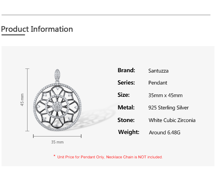The height and width of the screenshot is (181, 216).
Task: Click the pendant's center stone cluster
Action: pyautogui.click(x=57, y=107)
